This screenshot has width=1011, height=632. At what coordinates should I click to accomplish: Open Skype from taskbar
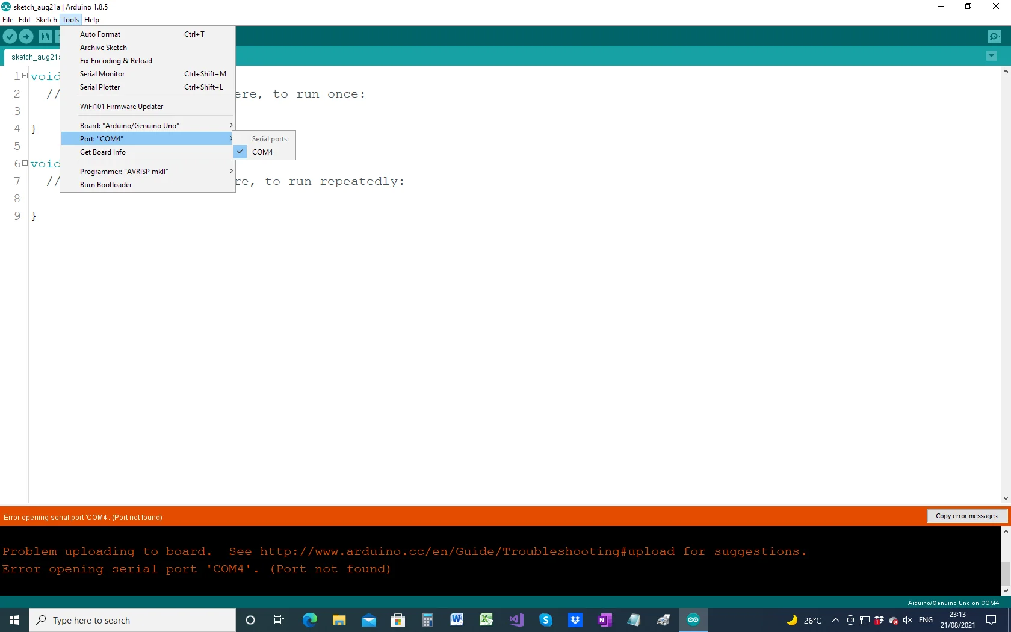coord(545,620)
